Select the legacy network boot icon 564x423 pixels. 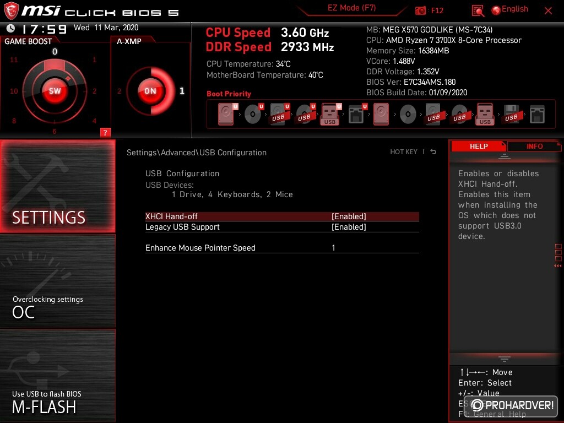coord(537,115)
